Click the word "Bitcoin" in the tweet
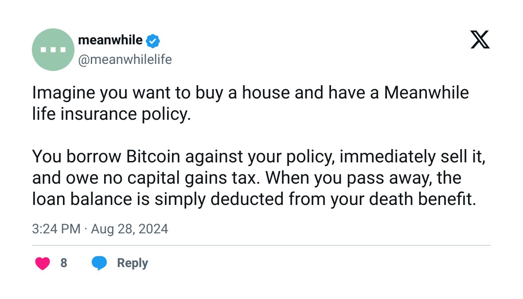 [x=153, y=157]
